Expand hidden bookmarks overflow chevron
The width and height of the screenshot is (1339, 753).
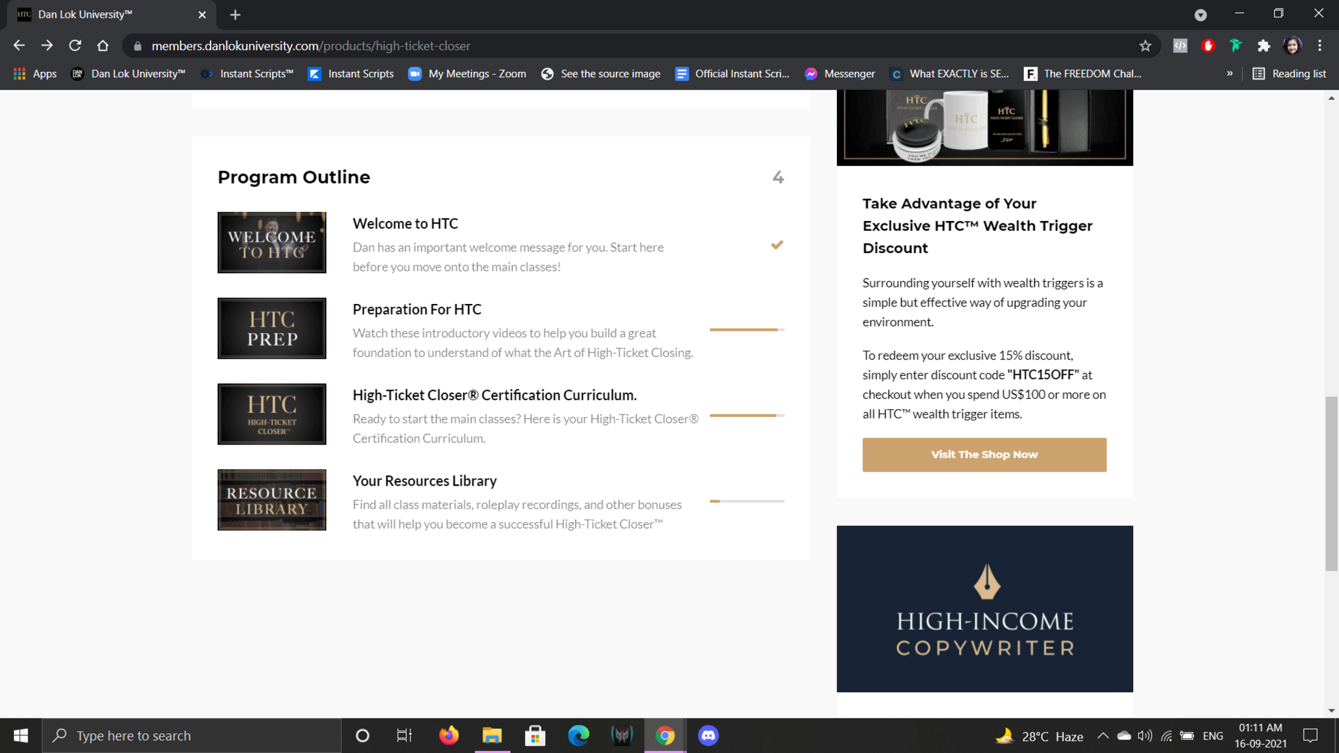click(1229, 74)
